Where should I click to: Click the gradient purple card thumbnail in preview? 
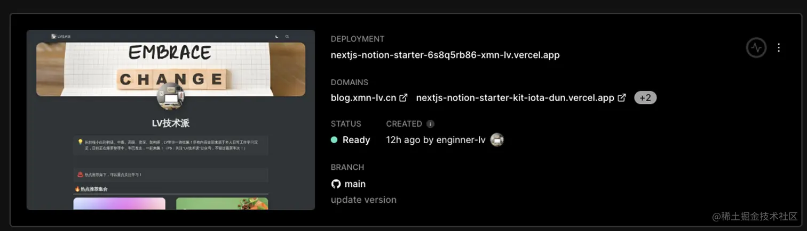(x=119, y=203)
